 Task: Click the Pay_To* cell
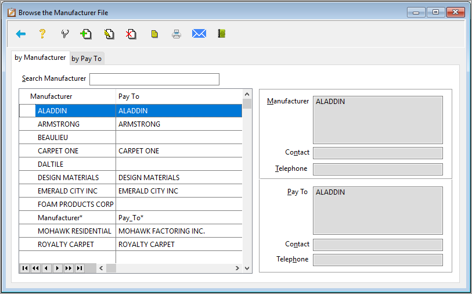point(179,217)
